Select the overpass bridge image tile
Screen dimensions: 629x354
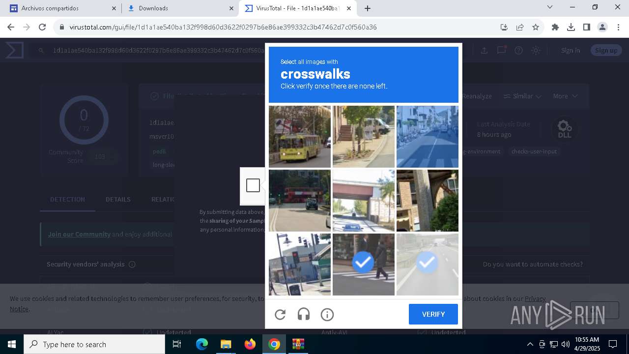point(364,201)
